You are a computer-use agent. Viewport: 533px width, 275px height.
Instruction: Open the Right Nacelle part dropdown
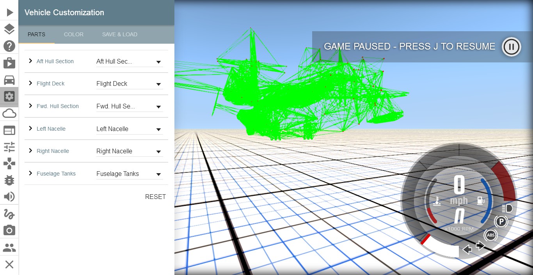130,151
